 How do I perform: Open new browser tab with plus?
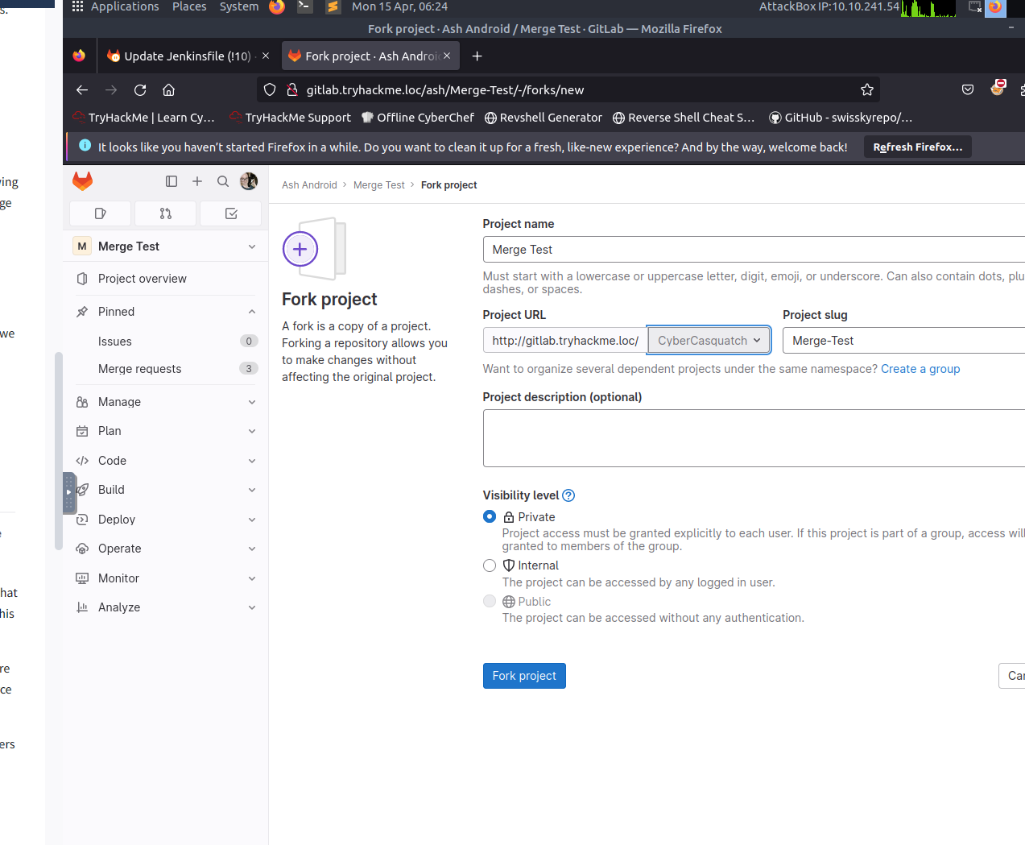point(477,56)
